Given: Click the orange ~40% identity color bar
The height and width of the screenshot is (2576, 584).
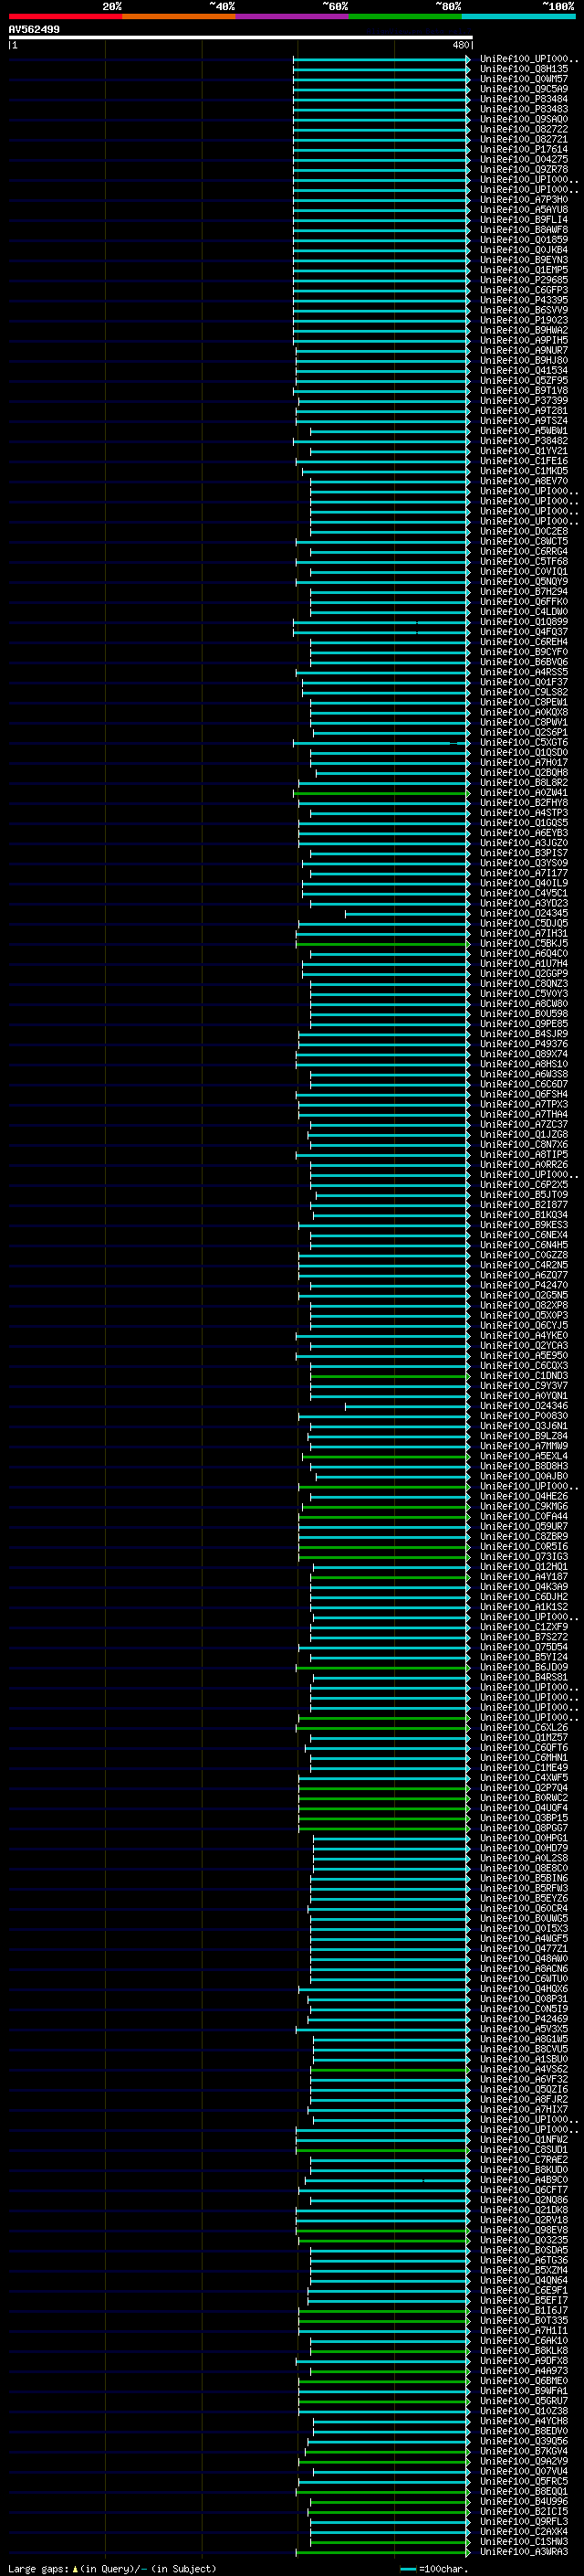Looking at the screenshot, I should (x=179, y=16).
